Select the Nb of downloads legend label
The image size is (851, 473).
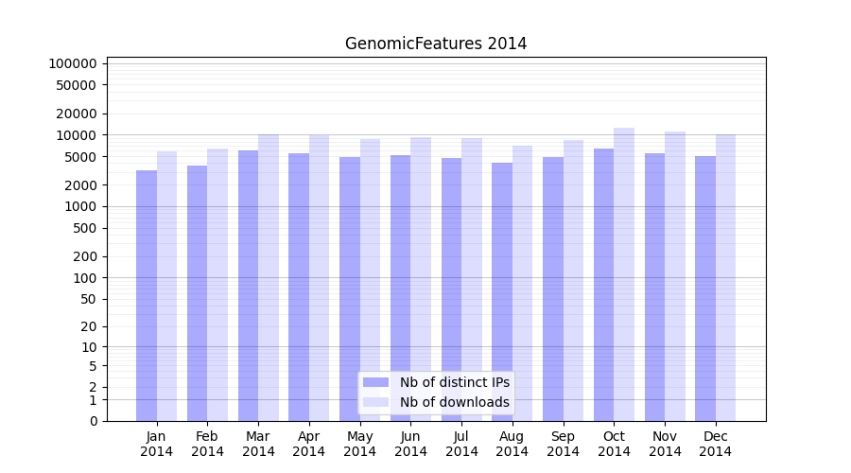454,402
